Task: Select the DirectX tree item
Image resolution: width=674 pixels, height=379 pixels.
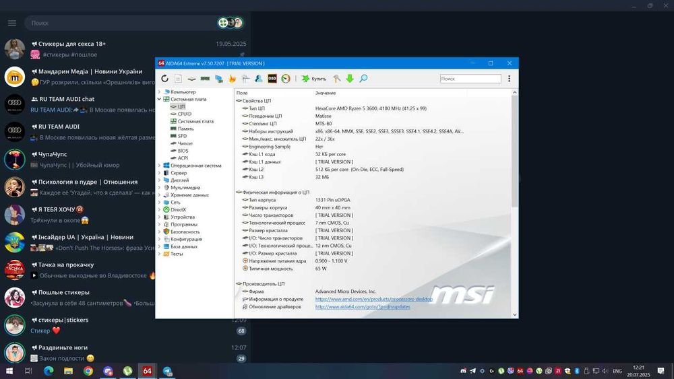Action: (178, 209)
